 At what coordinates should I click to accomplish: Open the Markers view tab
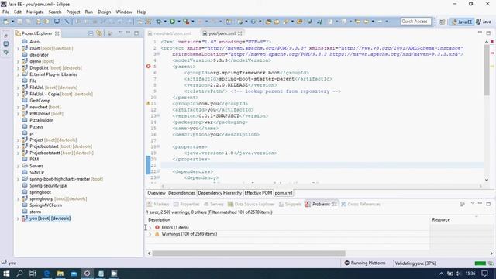[158, 204]
